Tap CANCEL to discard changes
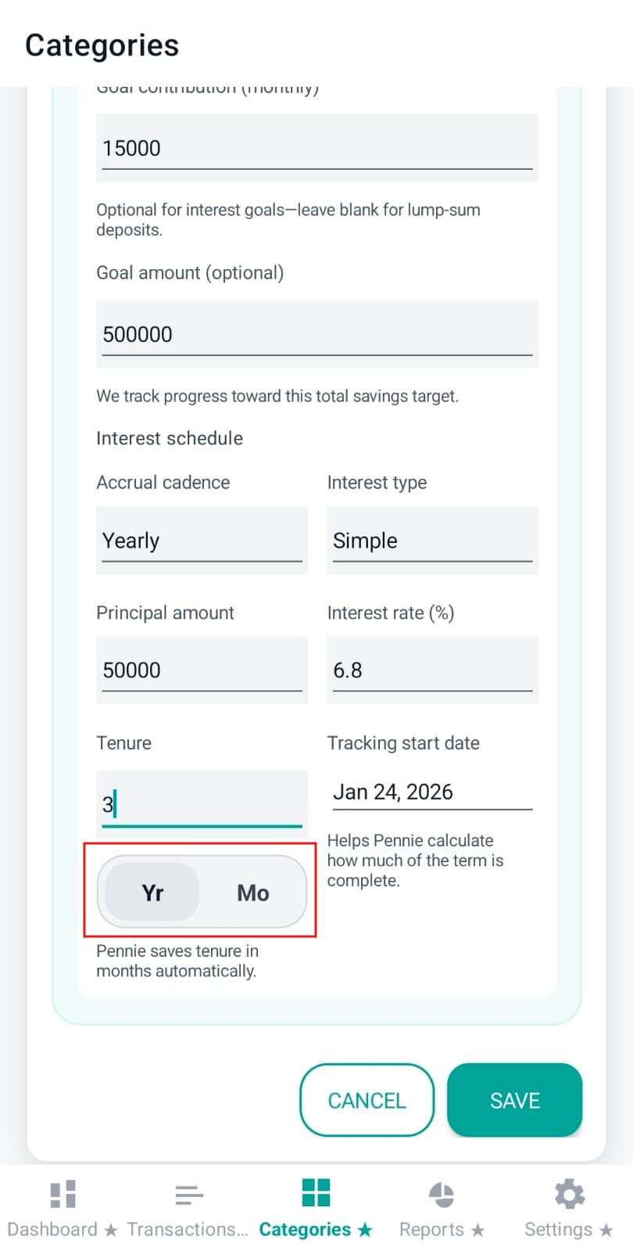Screen dimensions: 633x1251 click(x=367, y=1100)
